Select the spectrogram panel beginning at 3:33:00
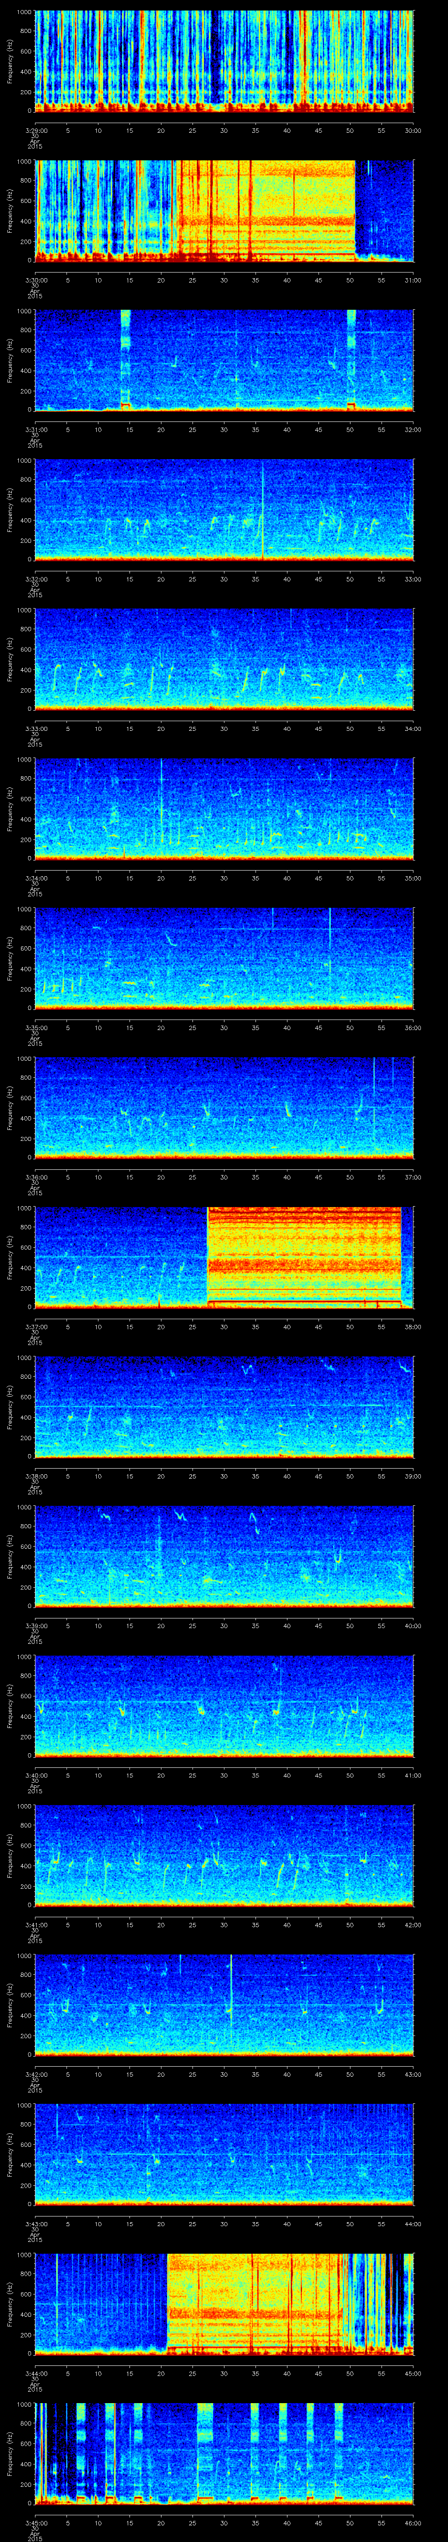The image size is (448, 2542). (x=224, y=659)
